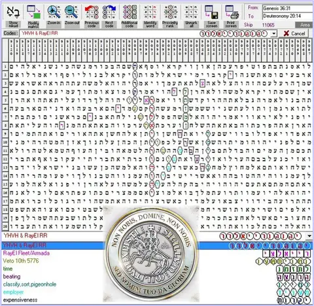Screen dimensions: 314x306
Task: Click matrix row header number 16
Action: coord(5,193)
